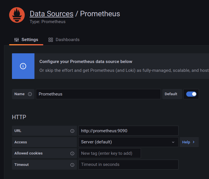
Task: Click the Dashboards grid icon
Action: (51, 40)
